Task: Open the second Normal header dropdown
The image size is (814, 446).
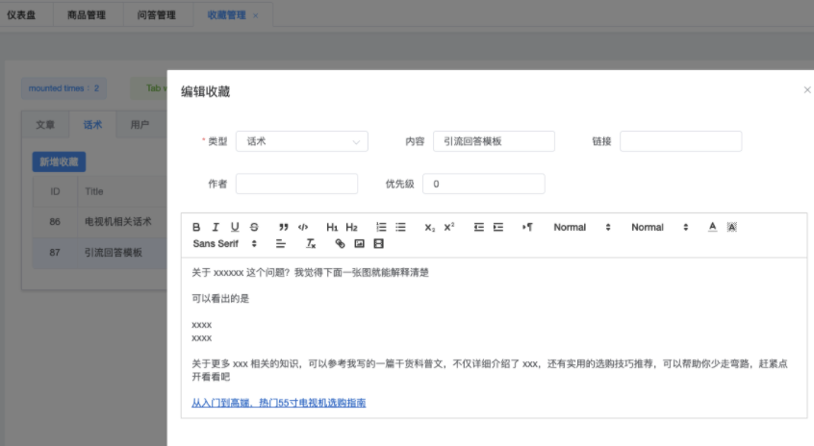Action: point(660,227)
